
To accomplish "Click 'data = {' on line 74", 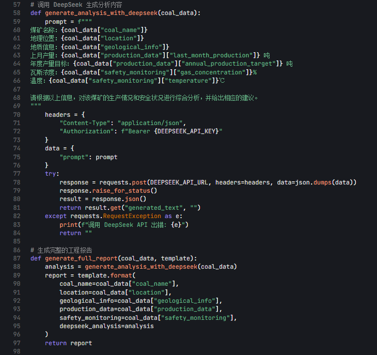I will coord(59,148).
